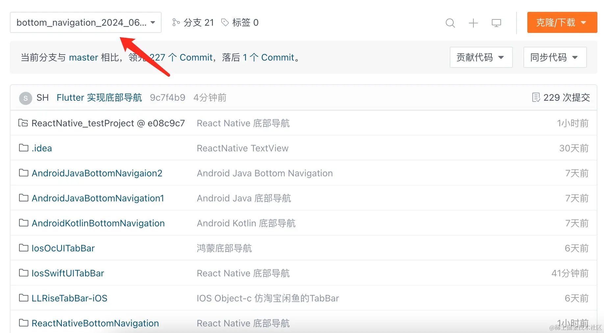Viewport: 604px width, 333px height.
Task: Click the branch icon beside 分支 21
Action: [x=176, y=22]
